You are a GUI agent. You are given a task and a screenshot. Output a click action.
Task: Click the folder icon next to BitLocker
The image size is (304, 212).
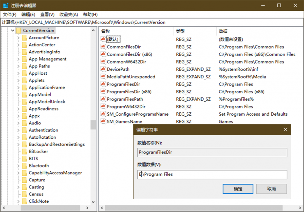[x=24, y=151]
